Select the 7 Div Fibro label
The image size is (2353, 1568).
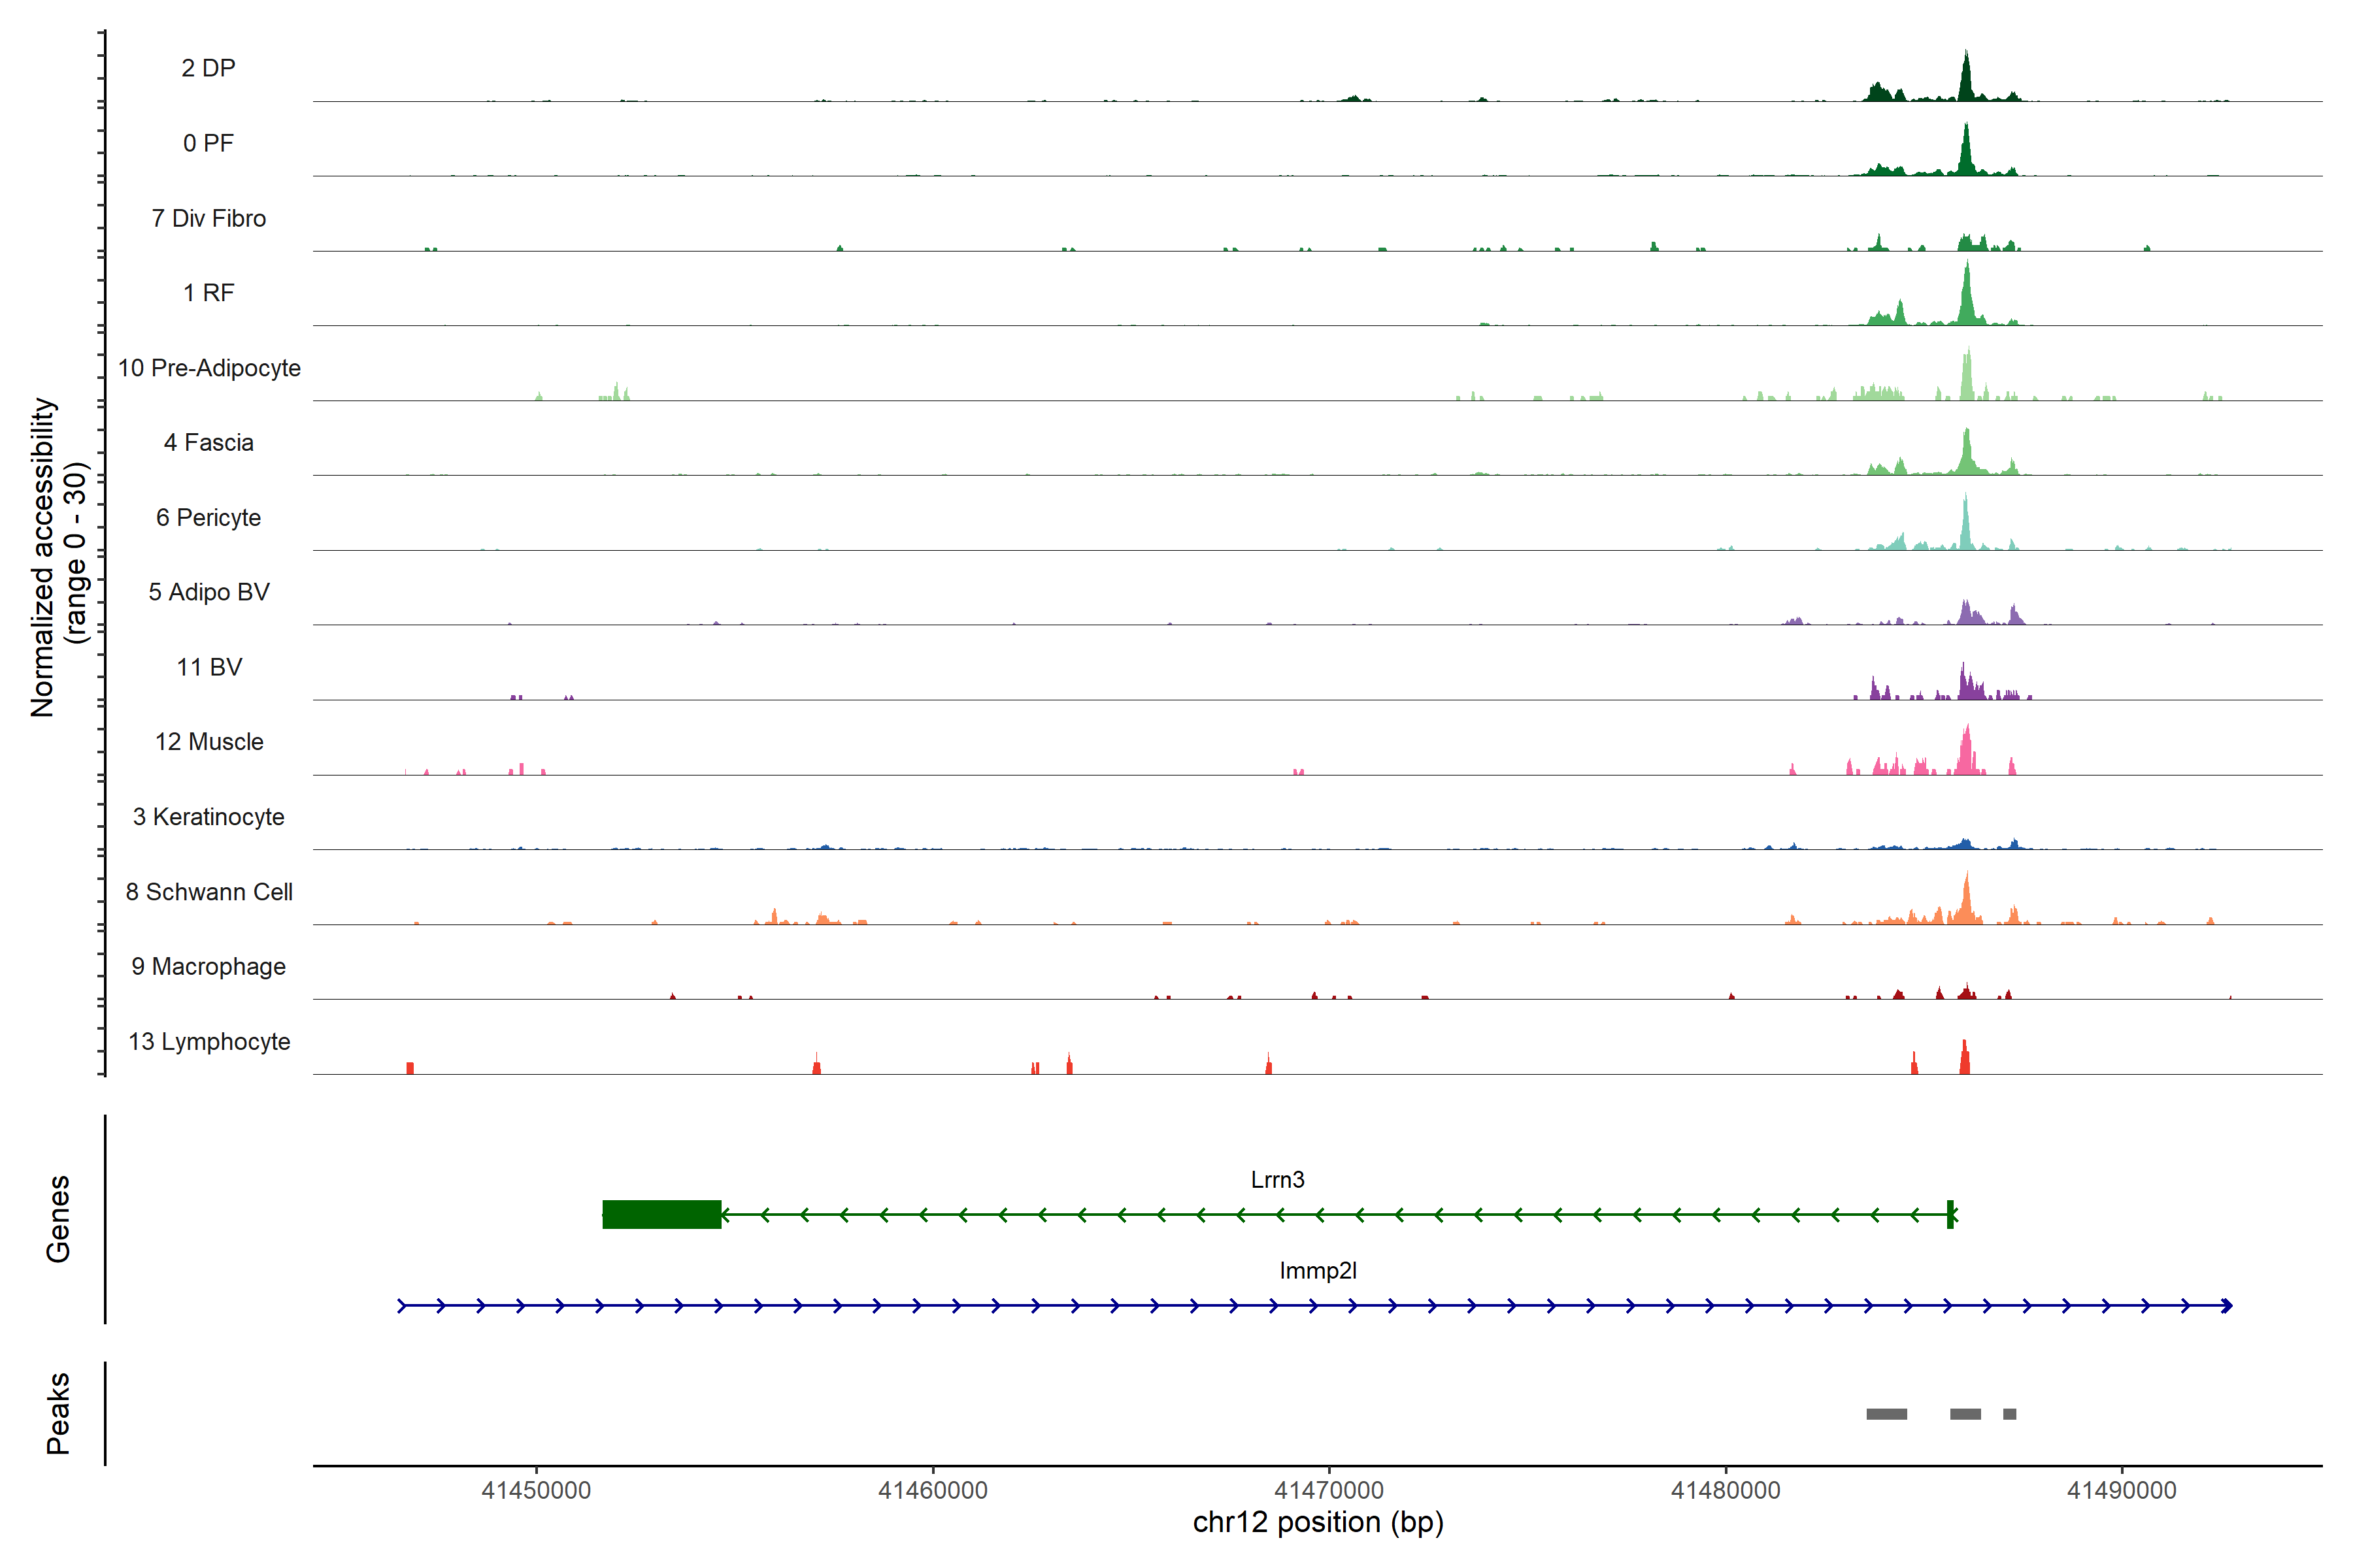tap(208, 218)
